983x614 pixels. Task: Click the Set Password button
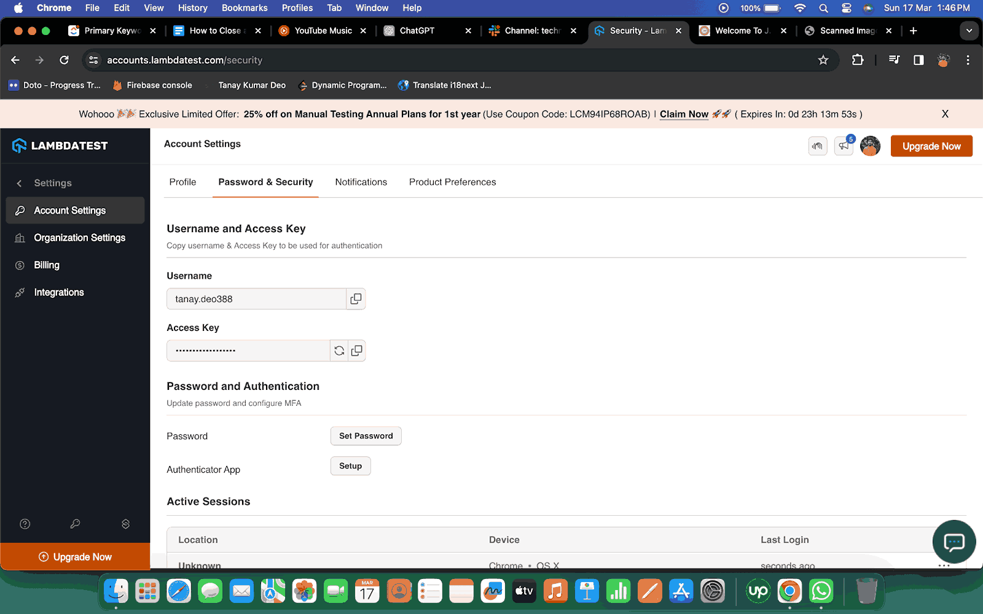pyautogui.click(x=366, y=435)
